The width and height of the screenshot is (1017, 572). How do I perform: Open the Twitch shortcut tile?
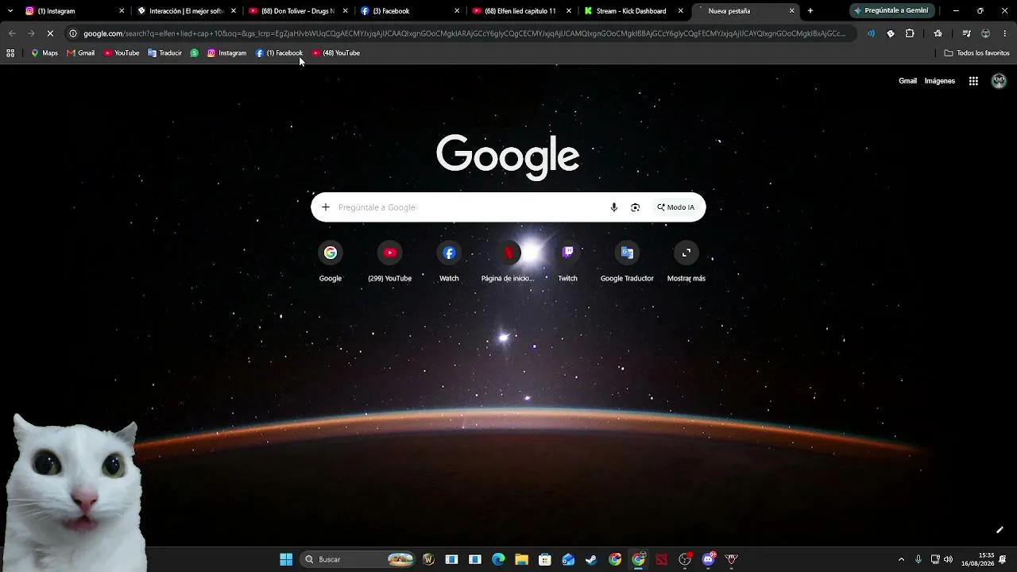567,262
